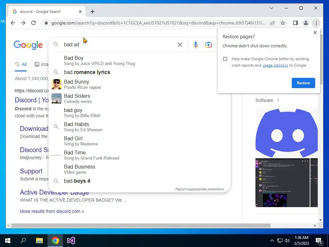Viewport: 329px width, 247px height.
Task: Select bad romance lyrics suggestion
Action: [x=139, y=72]
